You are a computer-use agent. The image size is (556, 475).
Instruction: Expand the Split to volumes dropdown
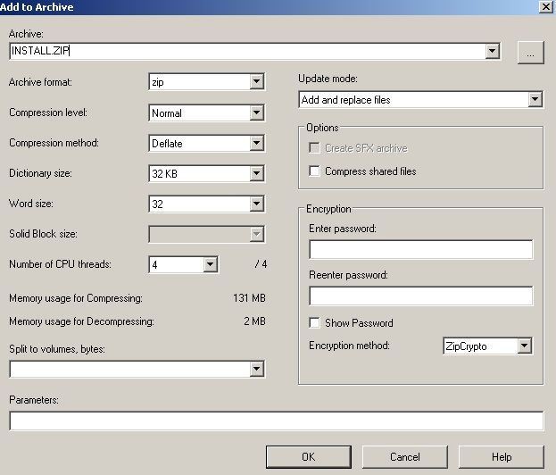coord(257,369)
